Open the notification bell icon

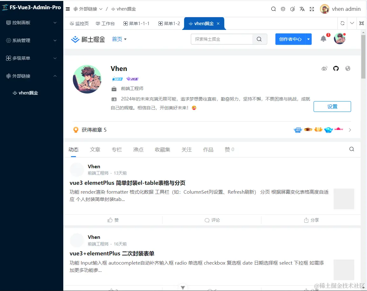click(x=323, y=38)
